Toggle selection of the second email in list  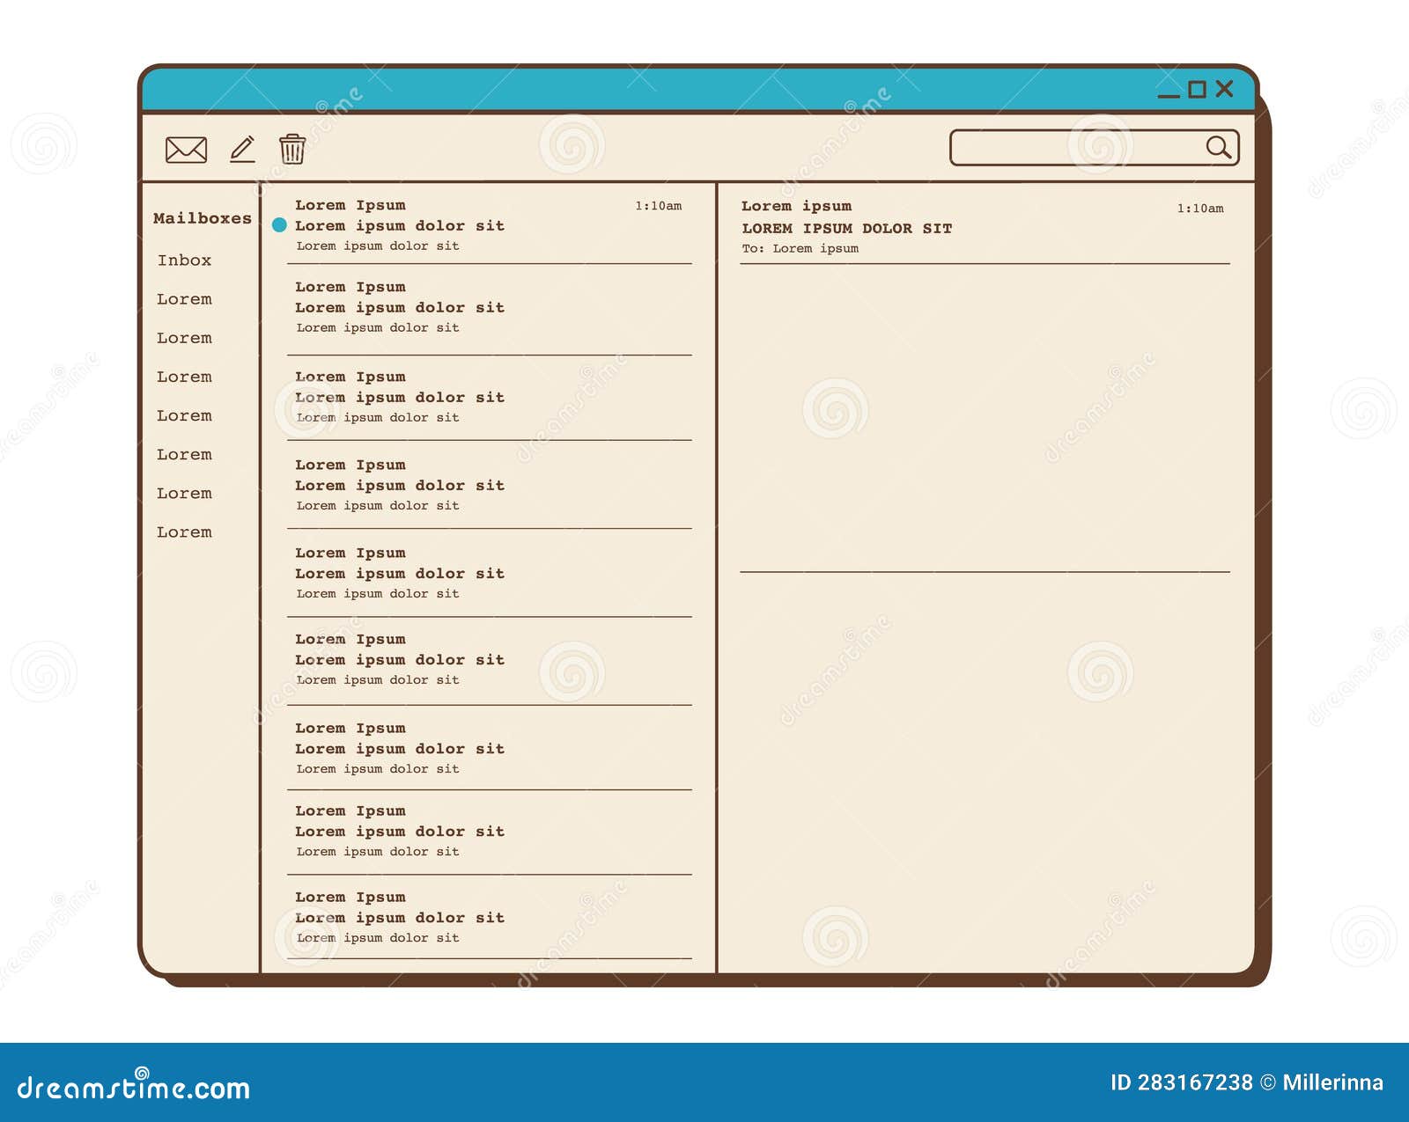[x=401, y=307]
